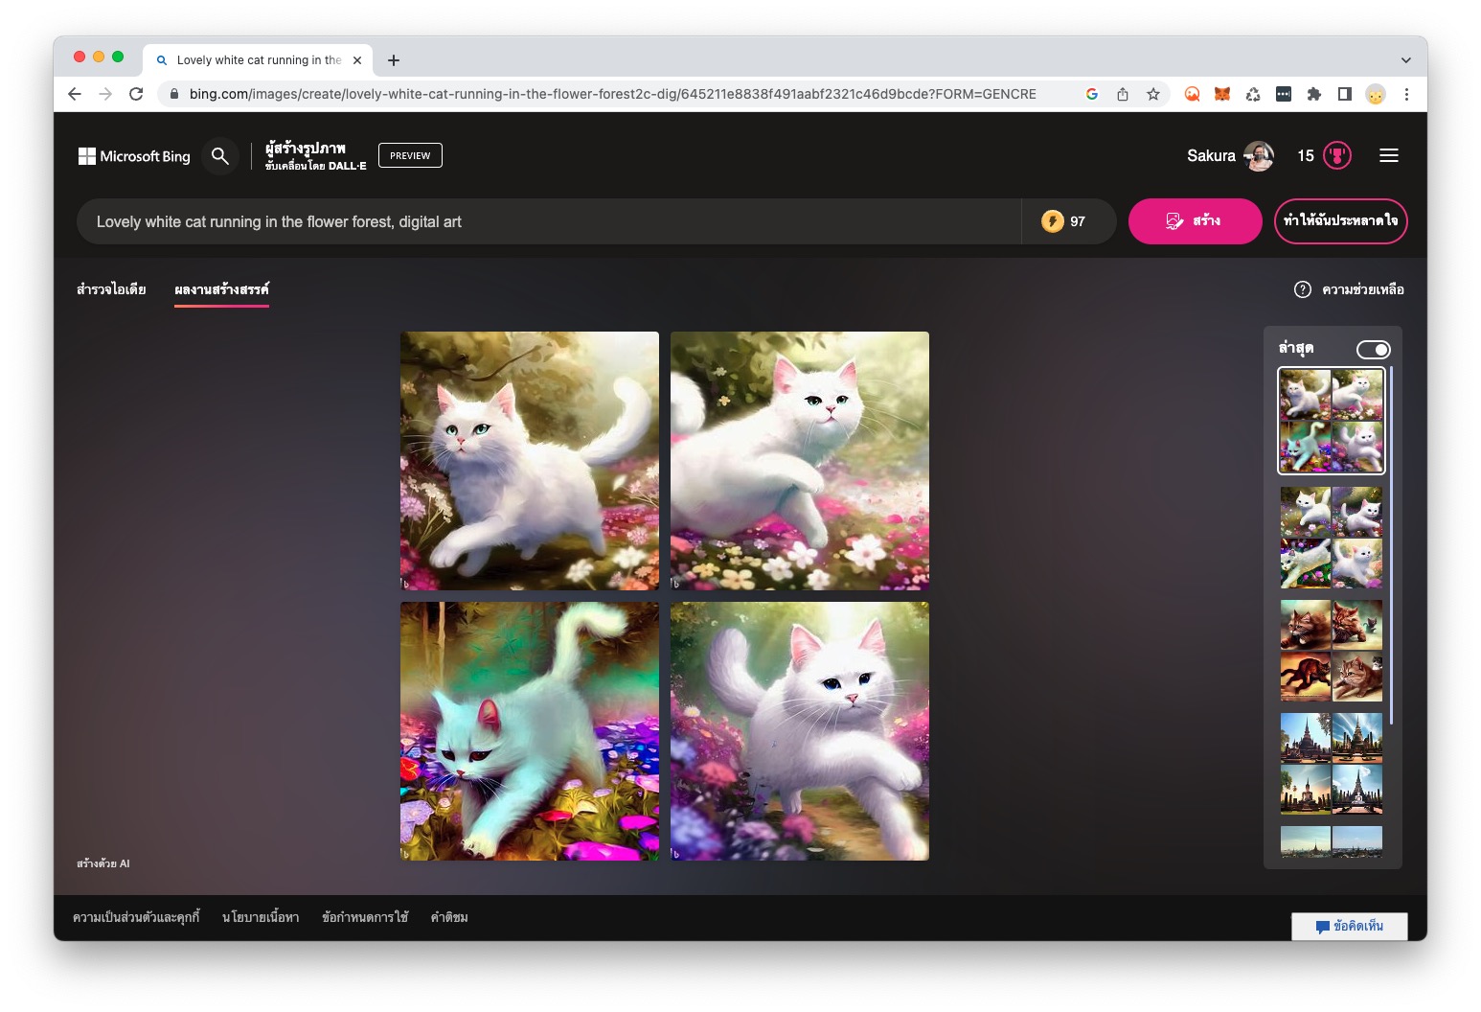The width and height of the screenshot is (1481, 1012).
Task: Open the brown cats thumbnail set
Action: pos(1332,651)
